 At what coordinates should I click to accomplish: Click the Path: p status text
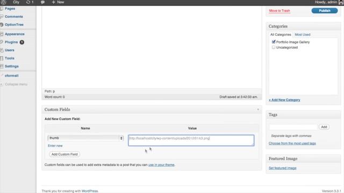(49, 91)
